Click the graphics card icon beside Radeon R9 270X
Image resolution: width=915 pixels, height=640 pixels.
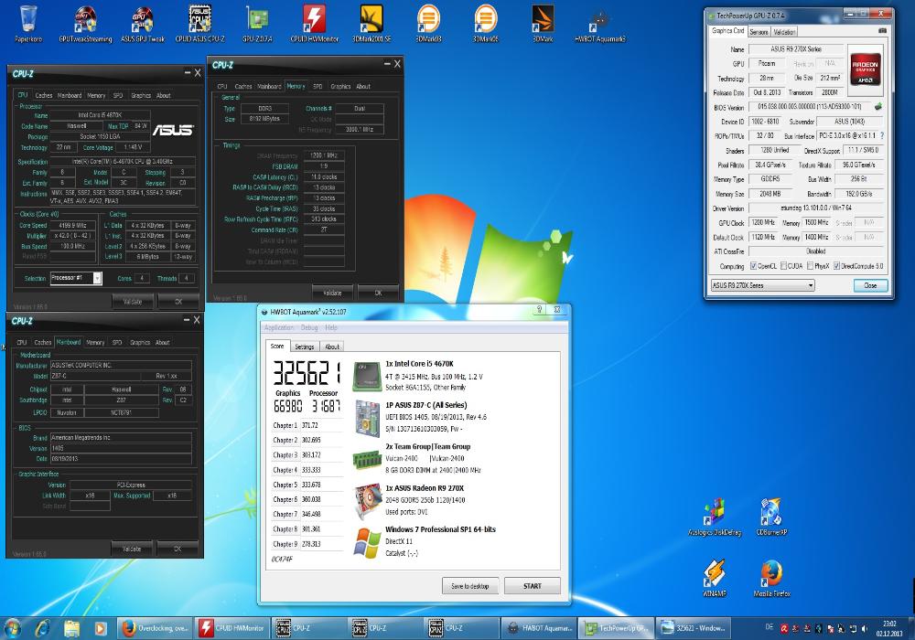pyautogui.click(x=368, y=501)
